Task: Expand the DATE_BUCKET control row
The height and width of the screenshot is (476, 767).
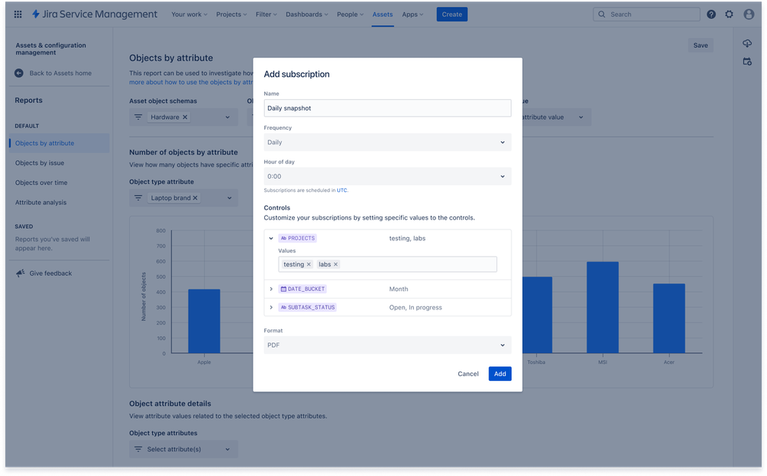Action: click(x=271, y=289)
